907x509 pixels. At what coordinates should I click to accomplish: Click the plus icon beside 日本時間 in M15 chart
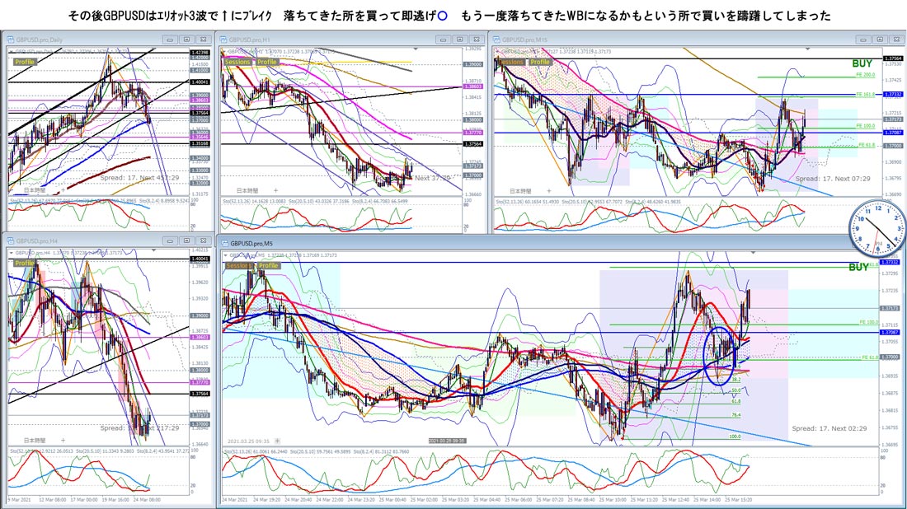point(549,190)
